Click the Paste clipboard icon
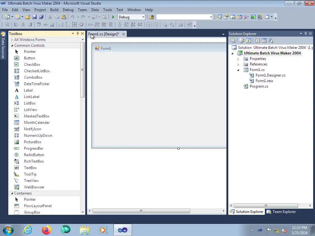Image resolution: width=315 pixels, height=236 pixels. [x=64, y=17]
